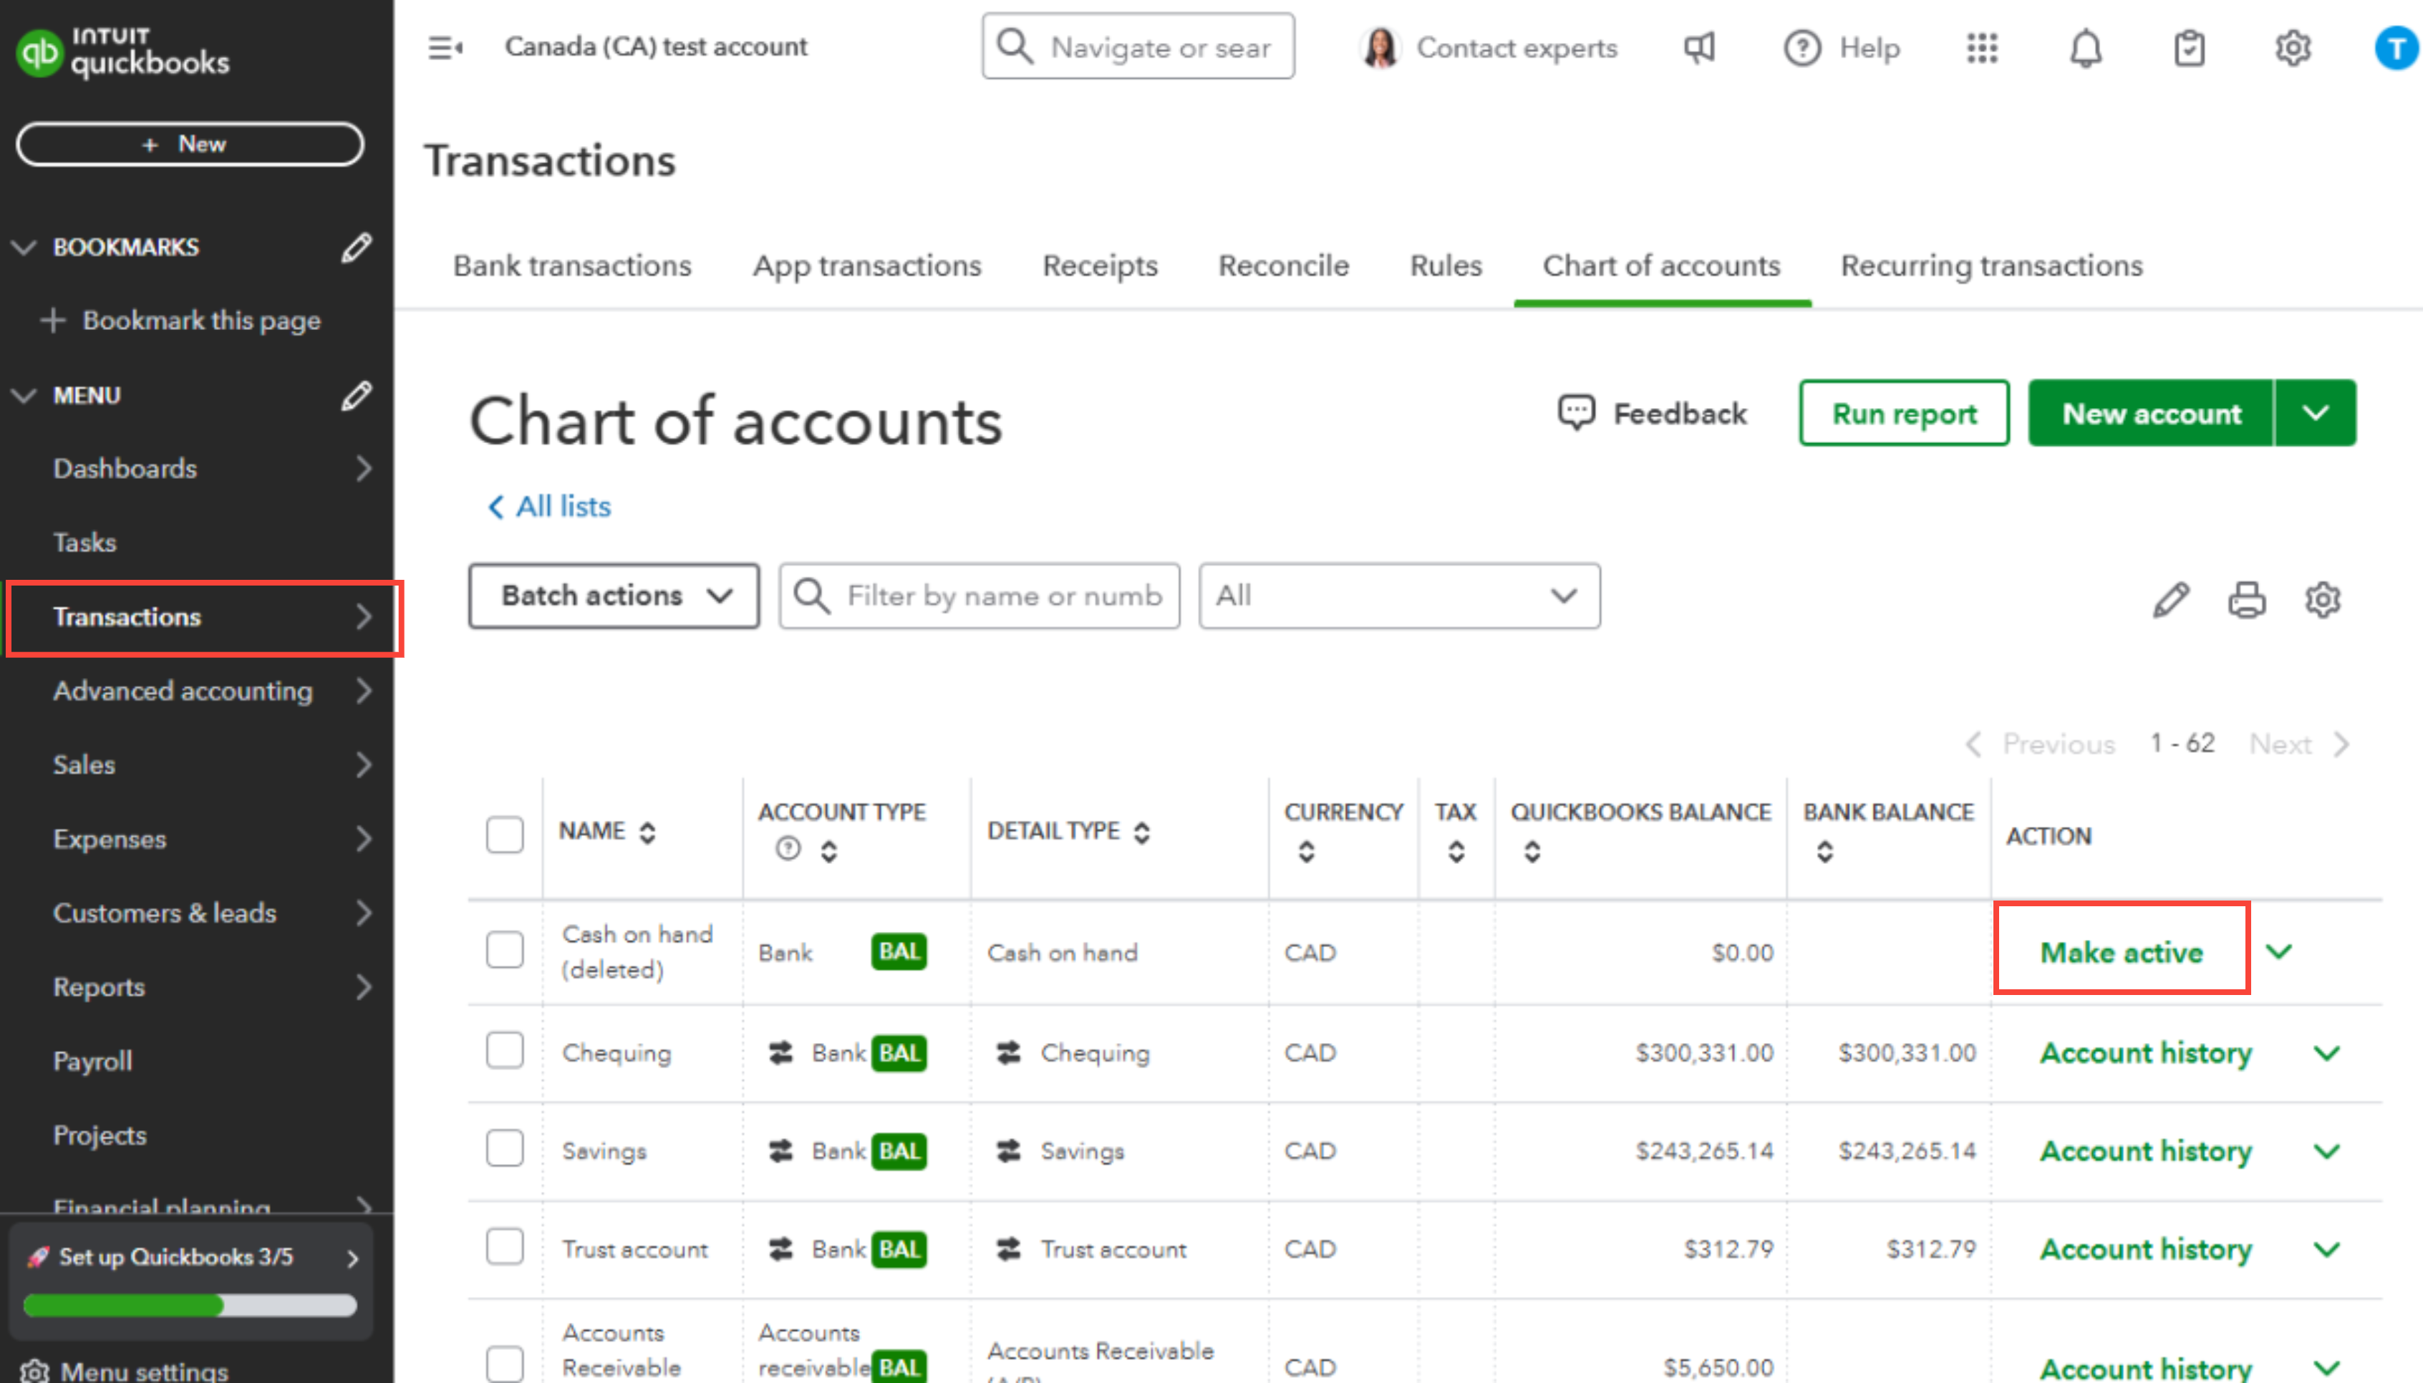Check the Chequing account checkbox
The width and height of the screenshot is (2423, 1383).
point(504,1051)
